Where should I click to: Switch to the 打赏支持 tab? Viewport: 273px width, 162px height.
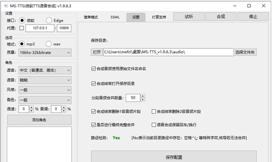[159, 17]
